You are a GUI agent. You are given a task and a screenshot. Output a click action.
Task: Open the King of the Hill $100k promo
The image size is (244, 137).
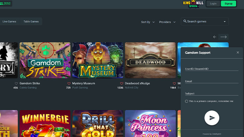(193, 4)
